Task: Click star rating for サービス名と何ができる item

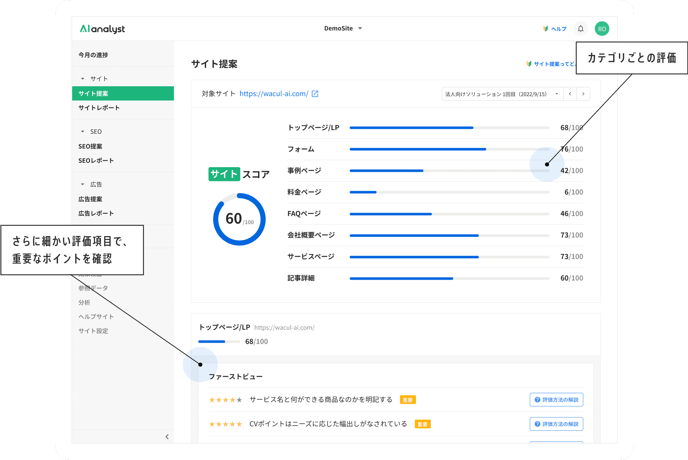Action: [226, 400]
